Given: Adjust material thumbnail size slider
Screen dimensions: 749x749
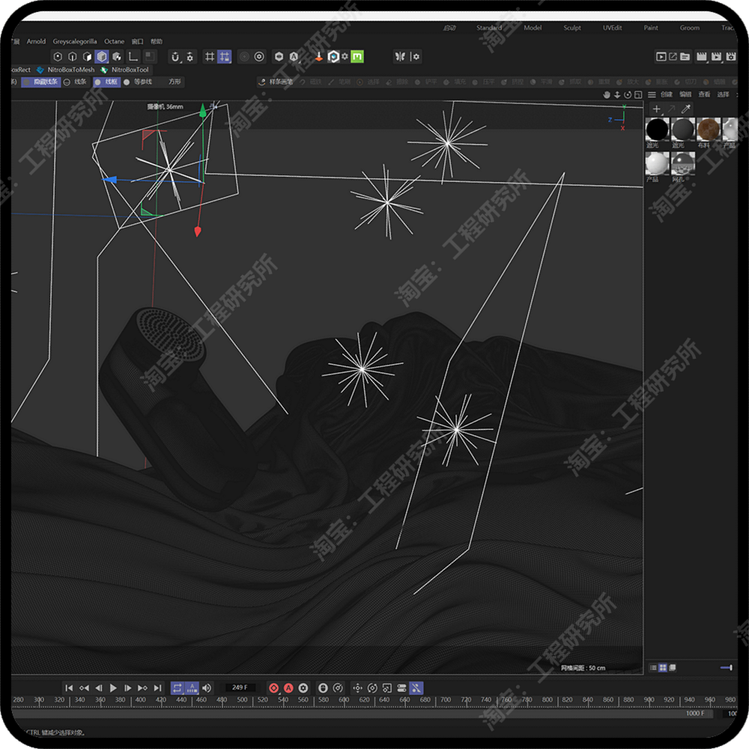Looking at the screenshot, I should click(x=726, y=668).
